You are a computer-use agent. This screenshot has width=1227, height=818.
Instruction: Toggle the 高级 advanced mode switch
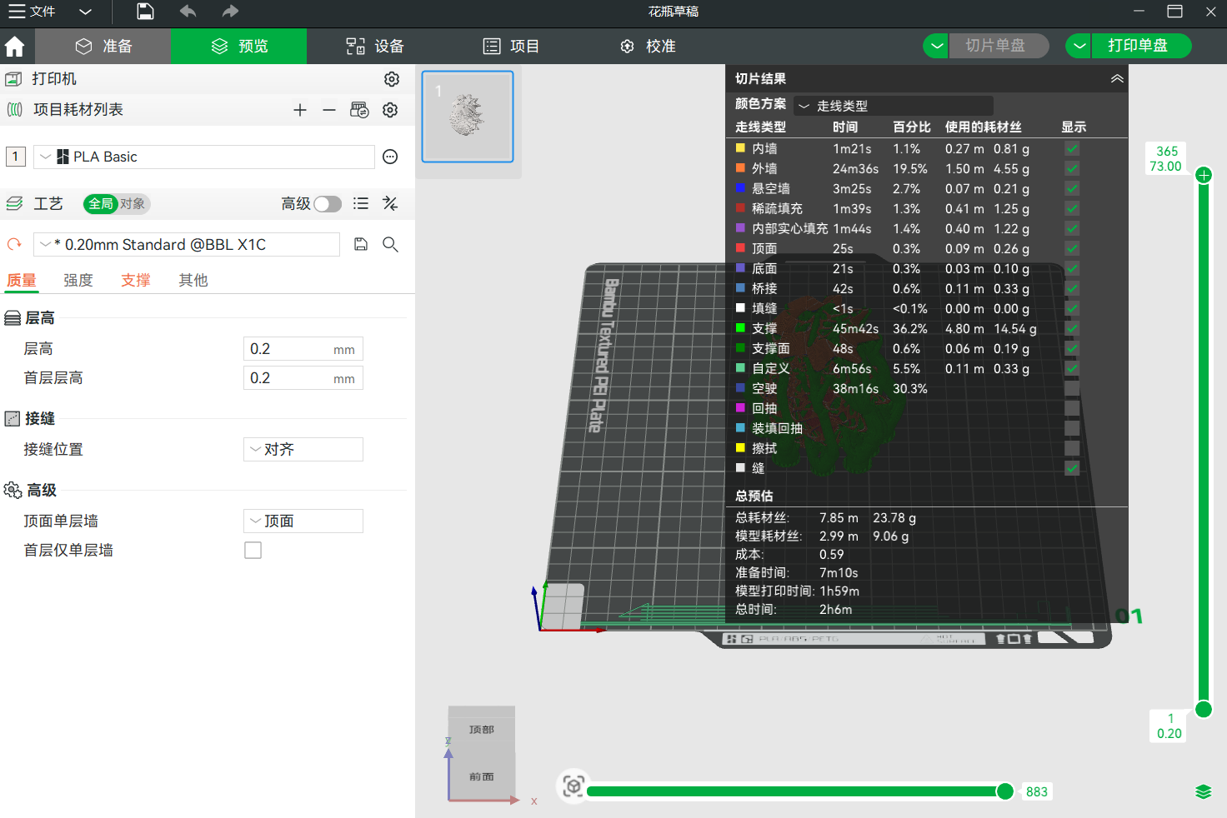click(x=328, y=204)
